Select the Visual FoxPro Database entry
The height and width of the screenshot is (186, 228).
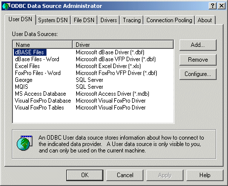[x=43, y=101]
